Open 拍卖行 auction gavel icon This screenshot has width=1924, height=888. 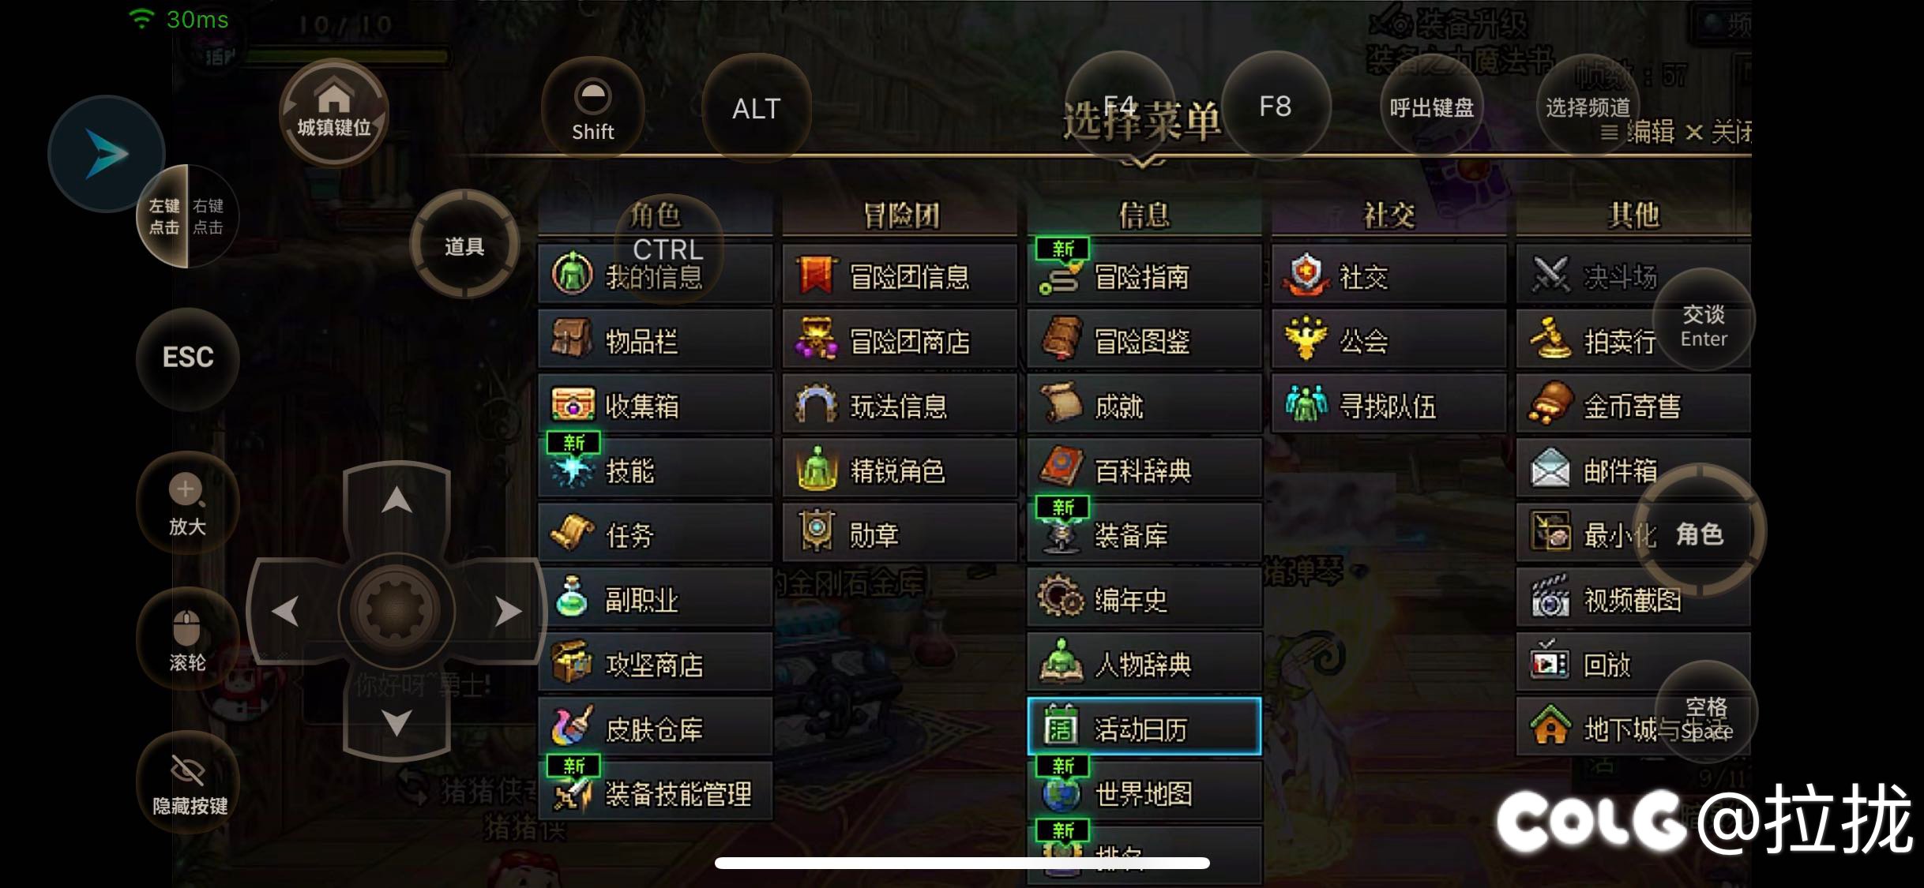pyautogui.click(x=1550, y=340)
